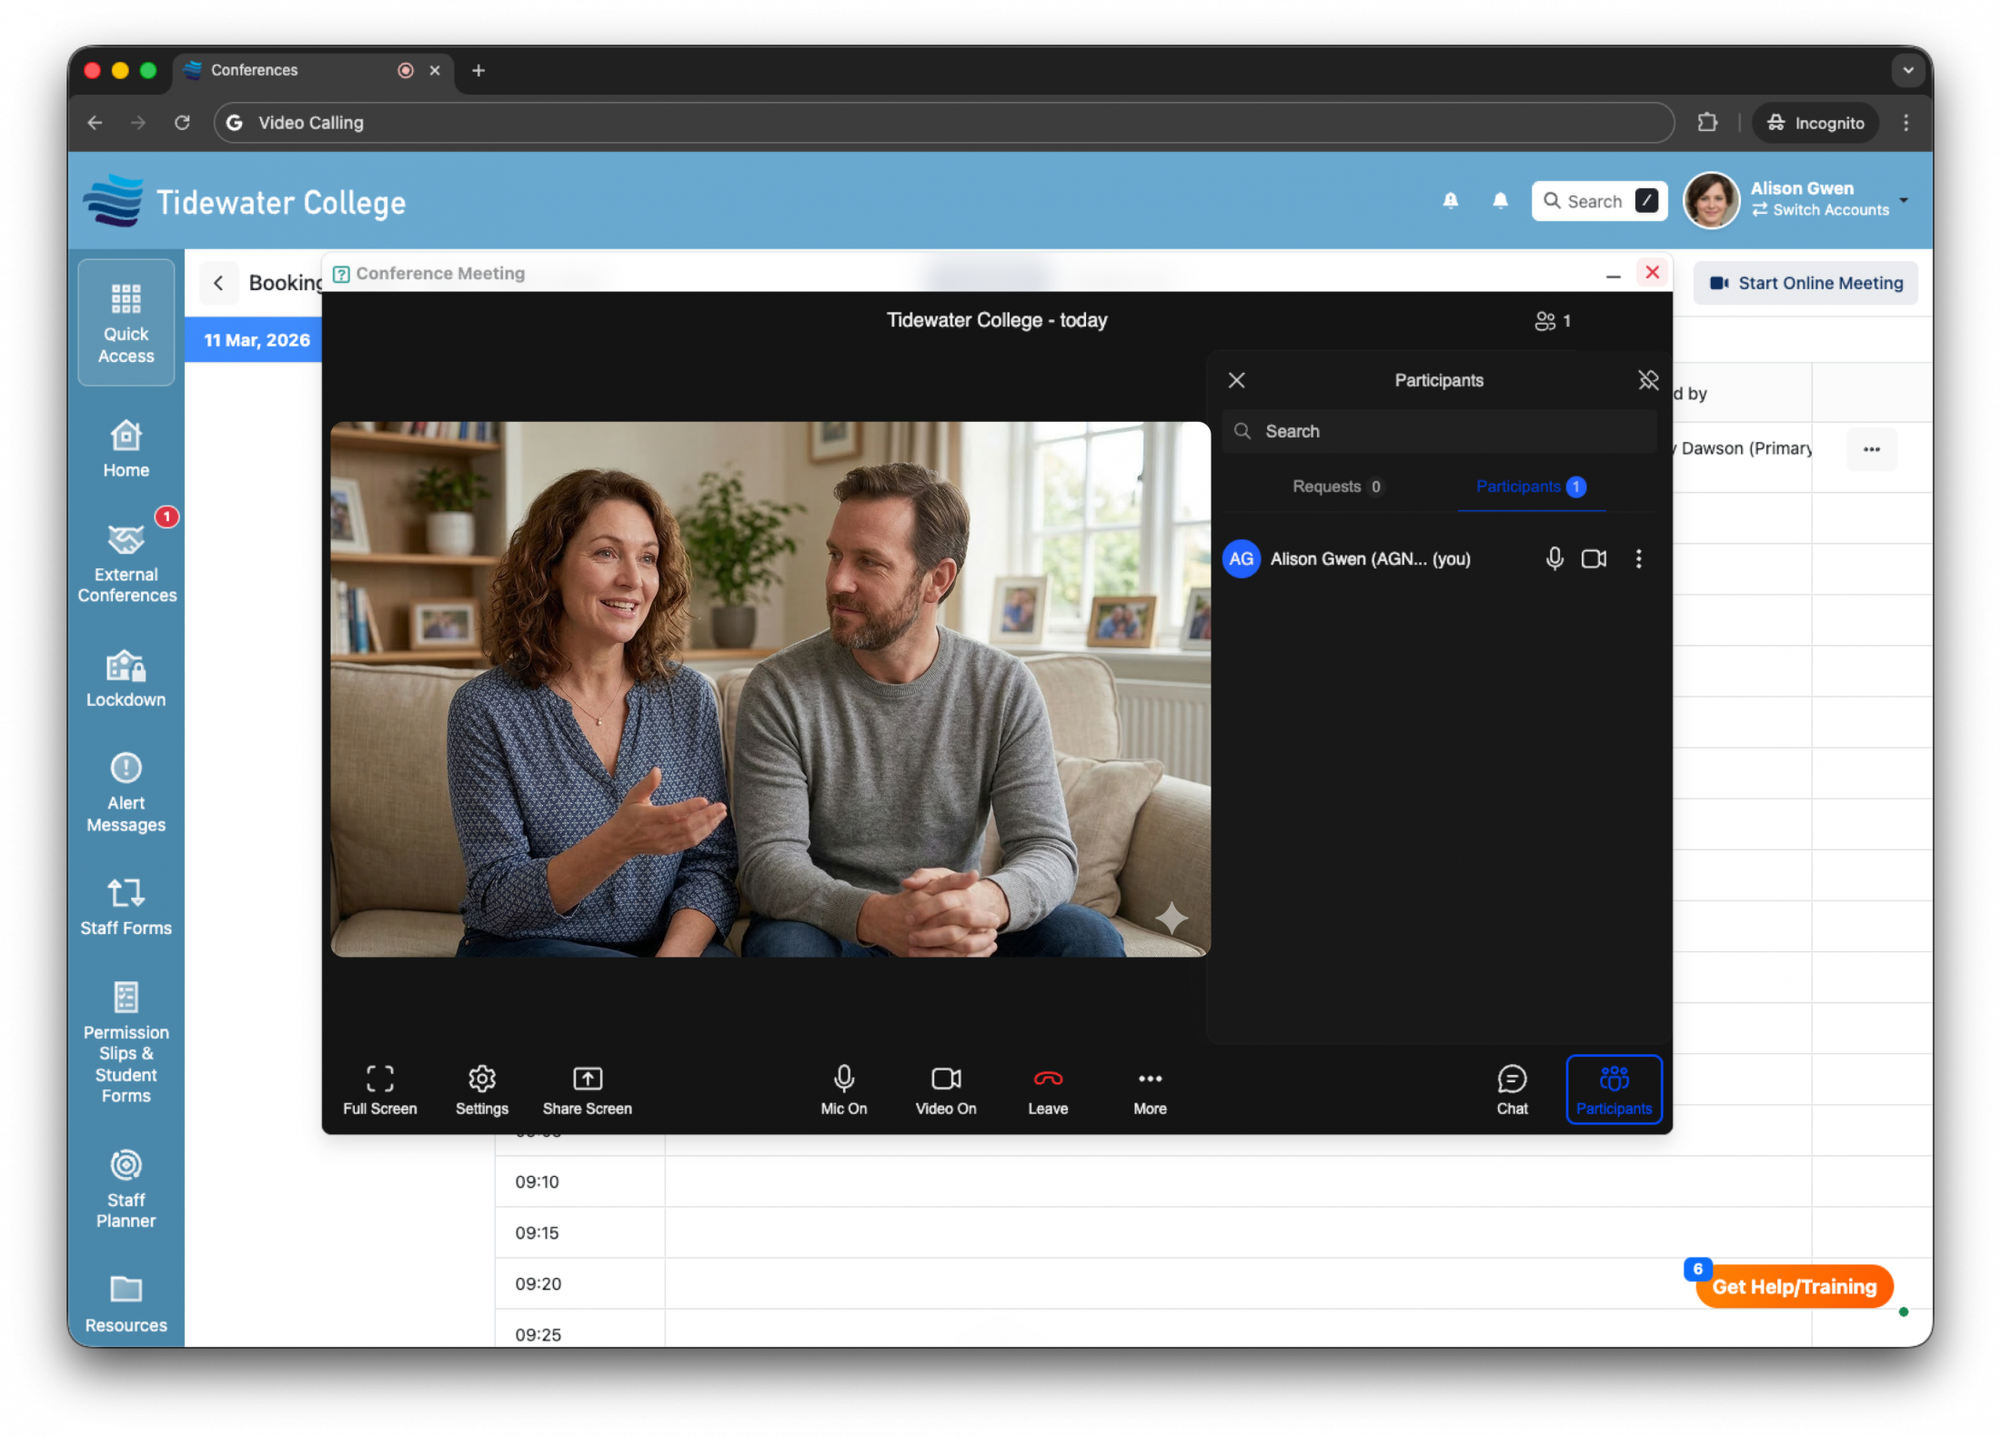Click the Get Help/Training button
The image size is (2001, 1437).
tap(1794, 1286)
